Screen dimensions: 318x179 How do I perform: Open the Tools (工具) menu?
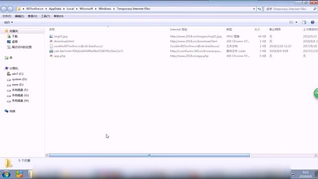(x=45, y=16)
